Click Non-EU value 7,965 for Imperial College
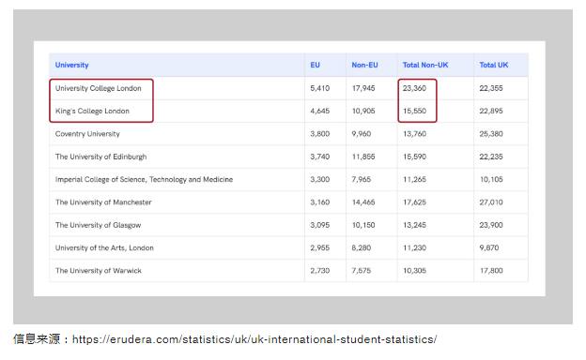The image size is (586, 360). (x=362, y=179)
